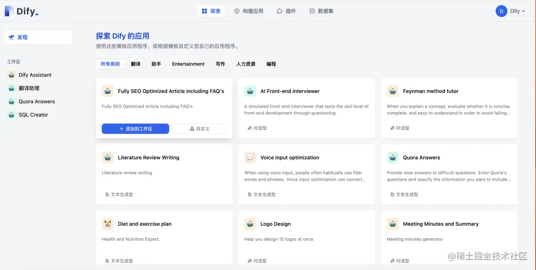Filter apps by 人力资源 category
This screenshot has width=536, height=270.
(246, 64)
